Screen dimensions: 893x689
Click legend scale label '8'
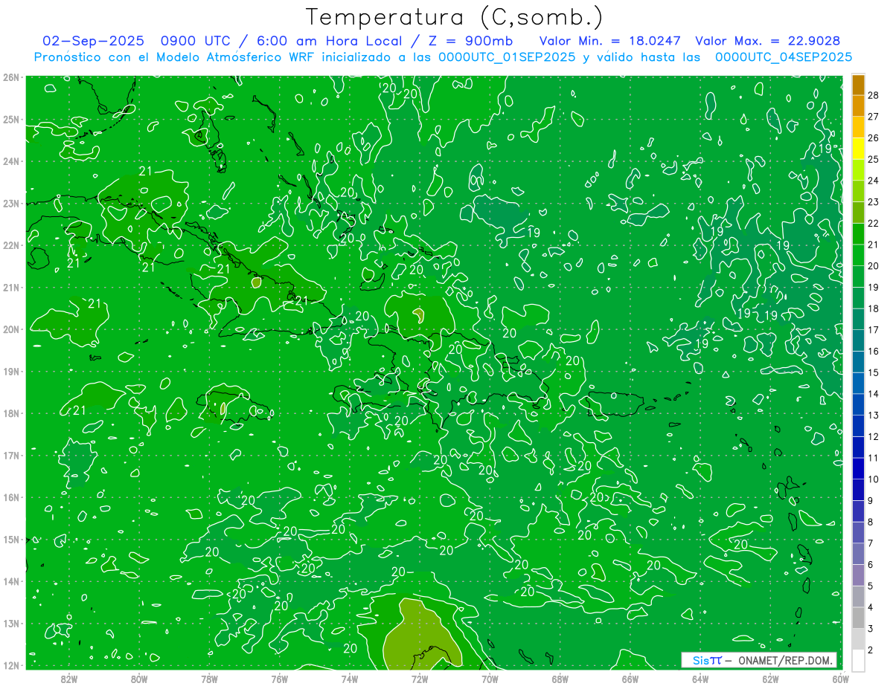click(x=871, y=522)
